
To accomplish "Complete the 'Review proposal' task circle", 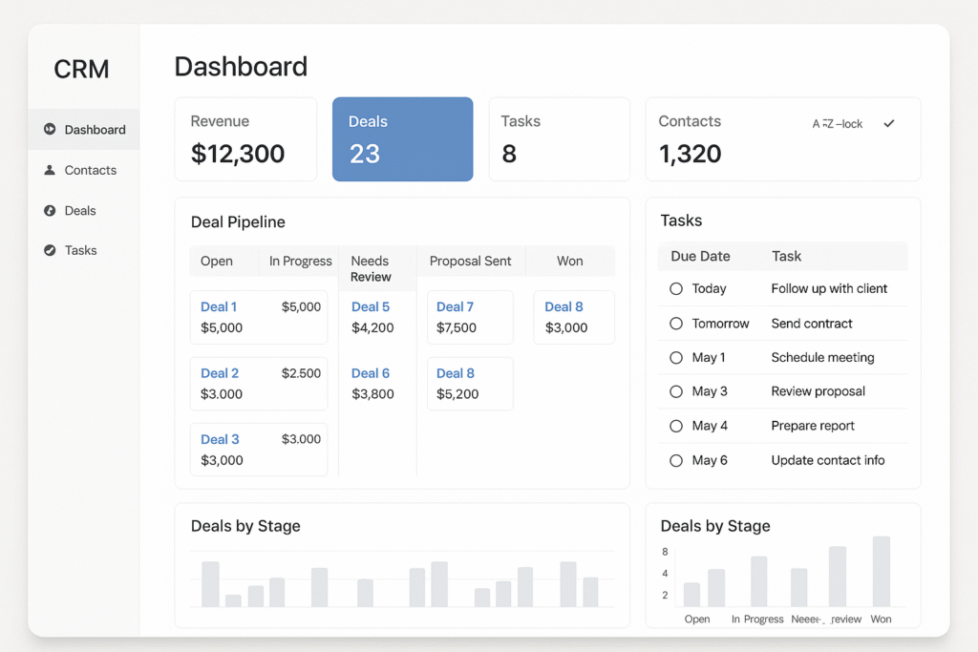I will [x=676, y=391].
